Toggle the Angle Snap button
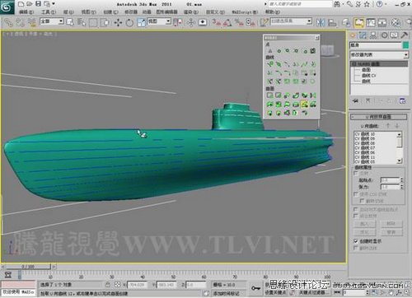Viewport: 412px width, 298px height. [227, 22]
